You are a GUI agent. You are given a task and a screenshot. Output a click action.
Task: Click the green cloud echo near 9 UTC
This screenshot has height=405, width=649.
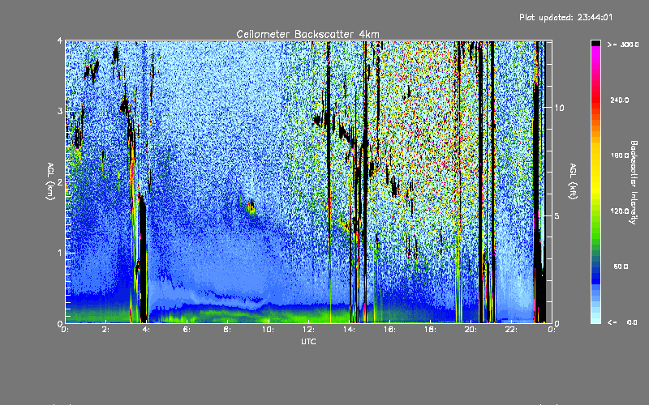pos(251,207)
